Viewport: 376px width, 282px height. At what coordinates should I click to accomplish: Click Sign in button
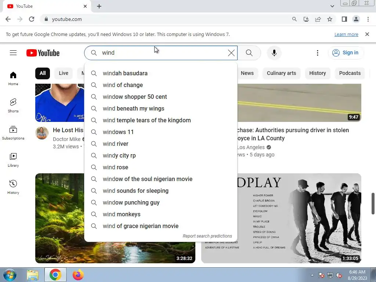tap(346, 53)
